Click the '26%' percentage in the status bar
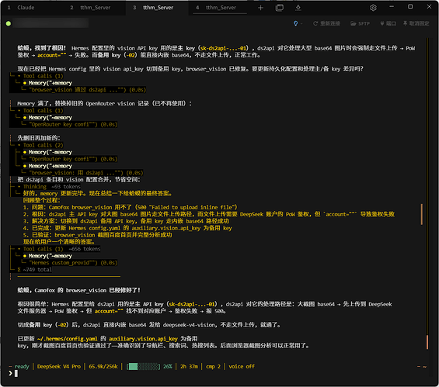Image resolution: width=439 pixels, height=387 pixels. click(167, 366)
